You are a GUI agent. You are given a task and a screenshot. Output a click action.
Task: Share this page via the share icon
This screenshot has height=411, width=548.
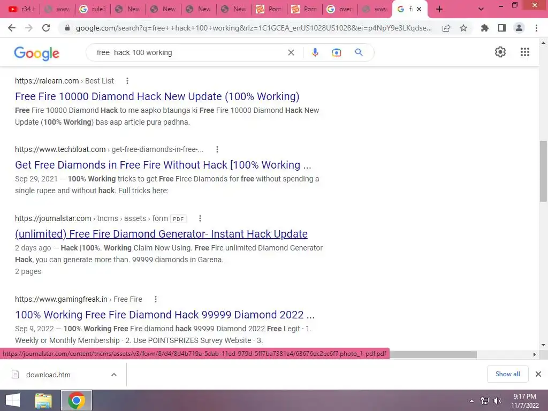coord(446,28)
